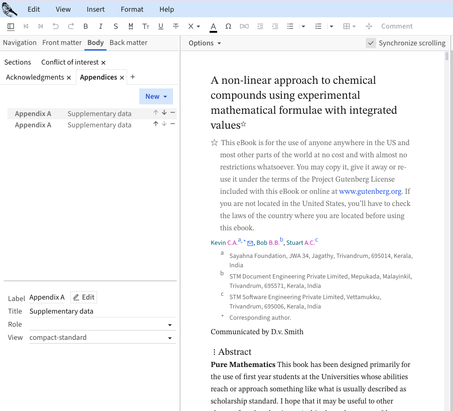Screen dimensions: 453x411
Task: Open the View compact-standard dropdown
Action: point(102,338)
